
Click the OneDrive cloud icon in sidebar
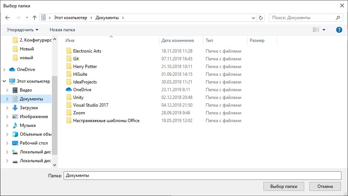[x=12, y=70]
